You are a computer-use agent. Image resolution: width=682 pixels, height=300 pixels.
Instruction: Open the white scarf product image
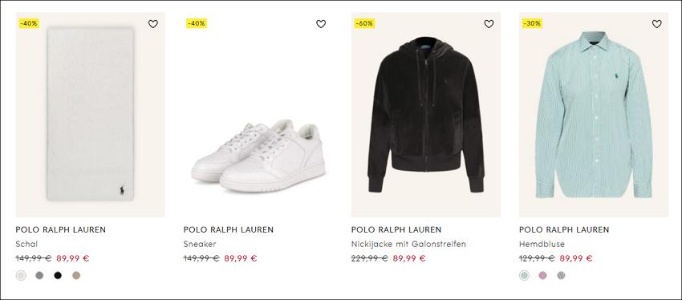(x=91, y=115)
